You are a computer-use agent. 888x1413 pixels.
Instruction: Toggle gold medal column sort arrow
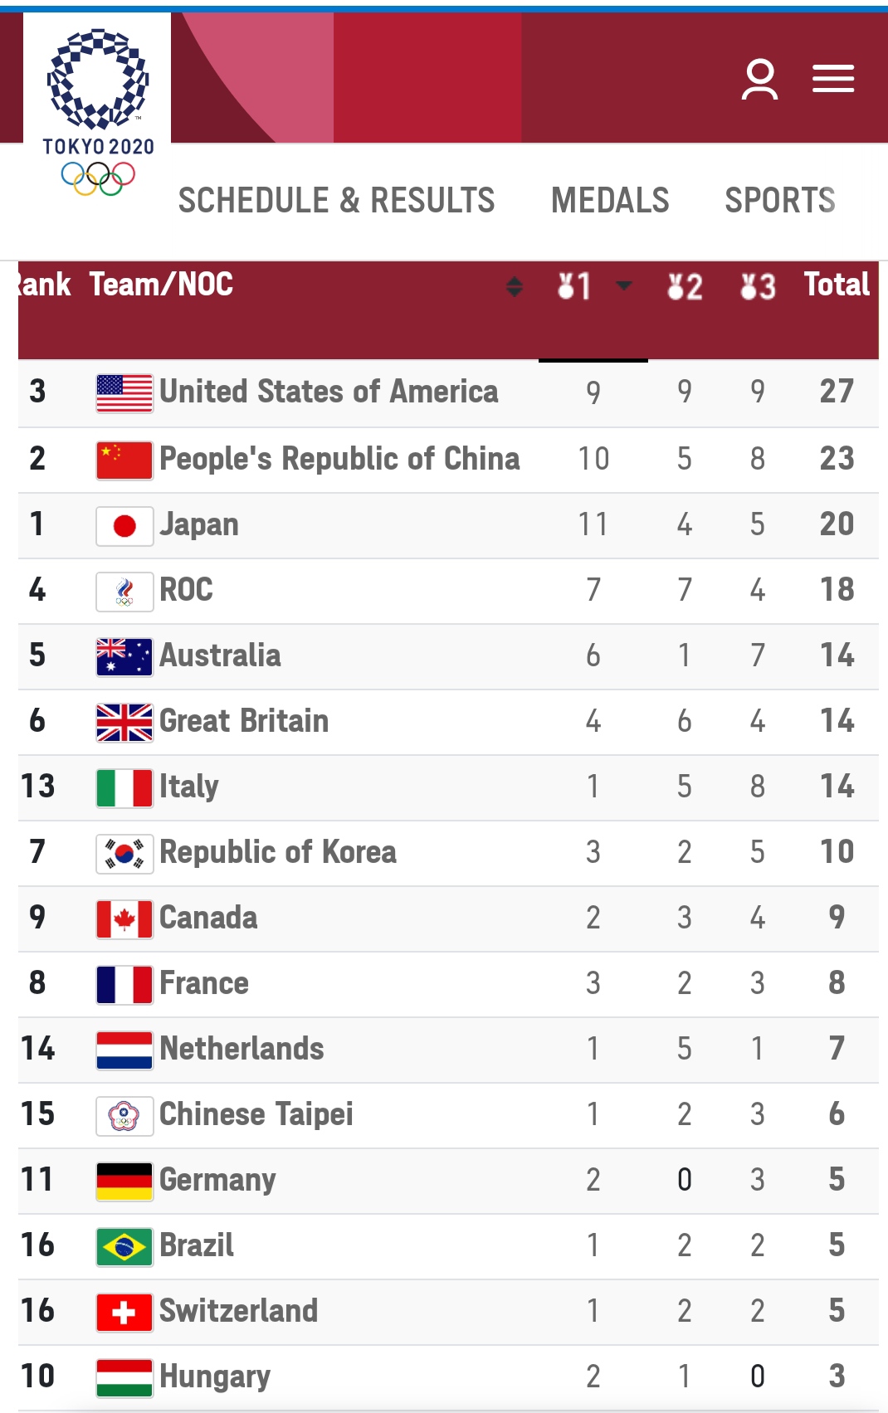[x=623, y=286]
